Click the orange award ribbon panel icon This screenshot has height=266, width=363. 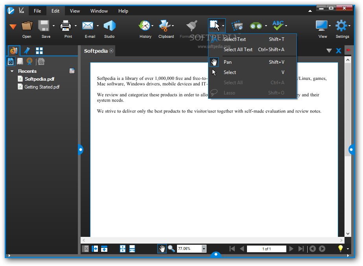[29, 61]
